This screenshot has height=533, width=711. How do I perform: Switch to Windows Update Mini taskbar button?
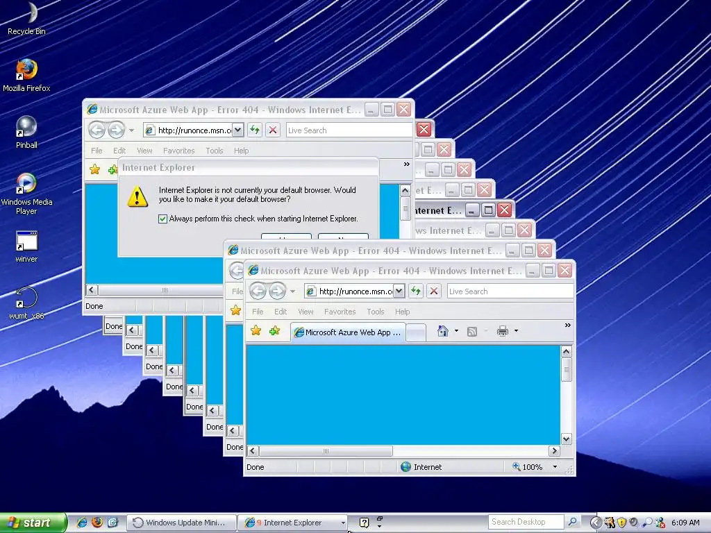(x=181, y=523)
